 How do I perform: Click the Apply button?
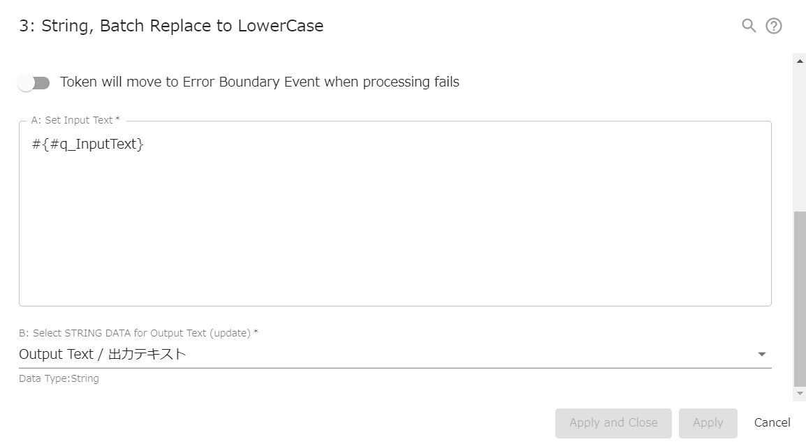[708, 422]
